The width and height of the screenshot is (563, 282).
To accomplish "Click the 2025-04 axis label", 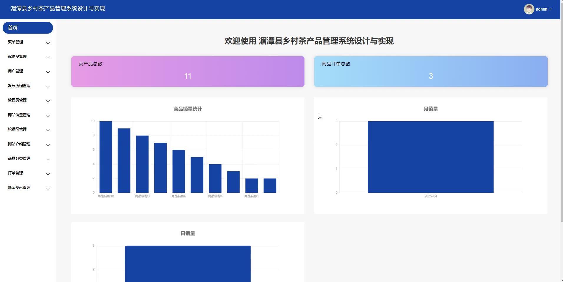I will pyautogui.click(x=430, y=196).
